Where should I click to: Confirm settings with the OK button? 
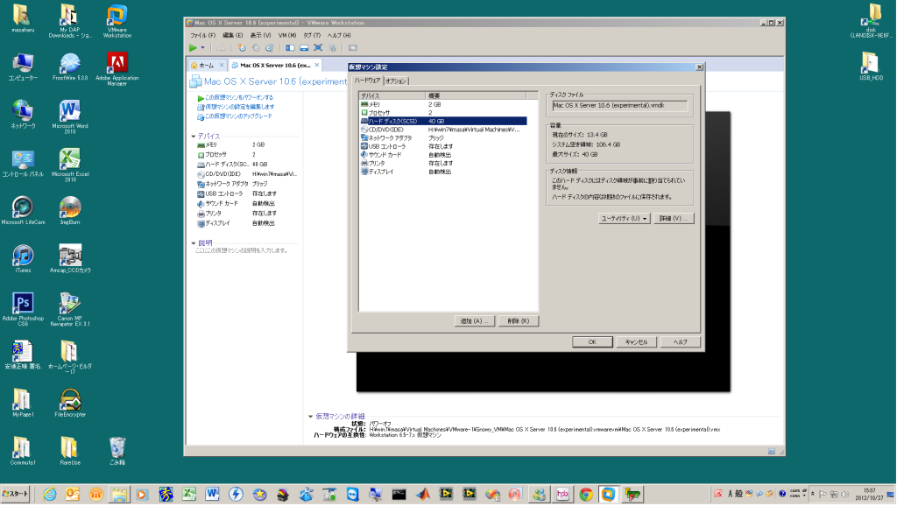(x=591, y=341)
